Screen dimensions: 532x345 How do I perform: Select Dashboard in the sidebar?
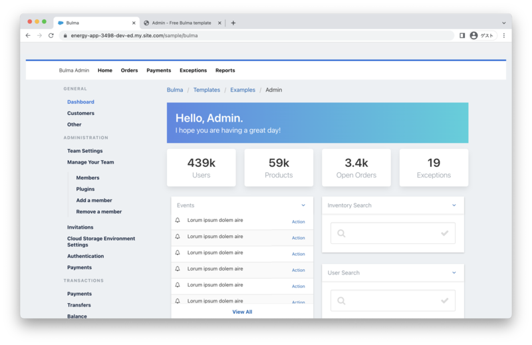(x=80, y=102)
